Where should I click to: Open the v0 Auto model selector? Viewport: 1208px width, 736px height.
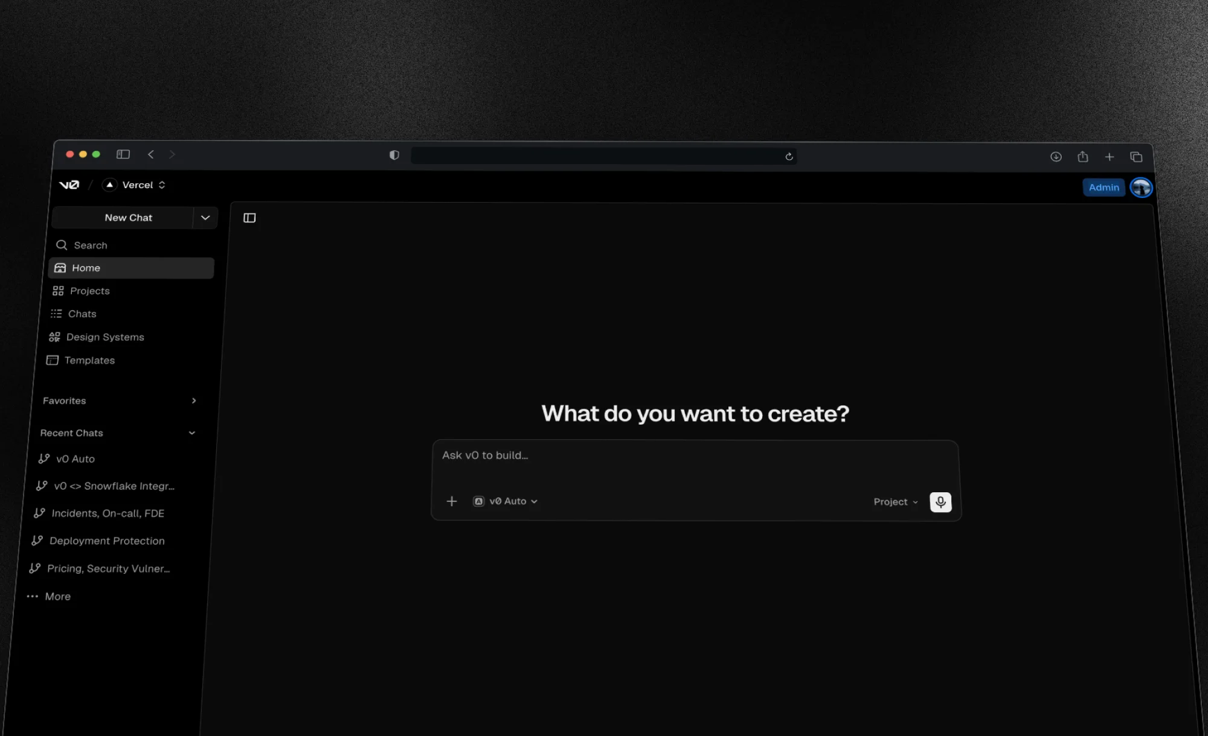506,501
